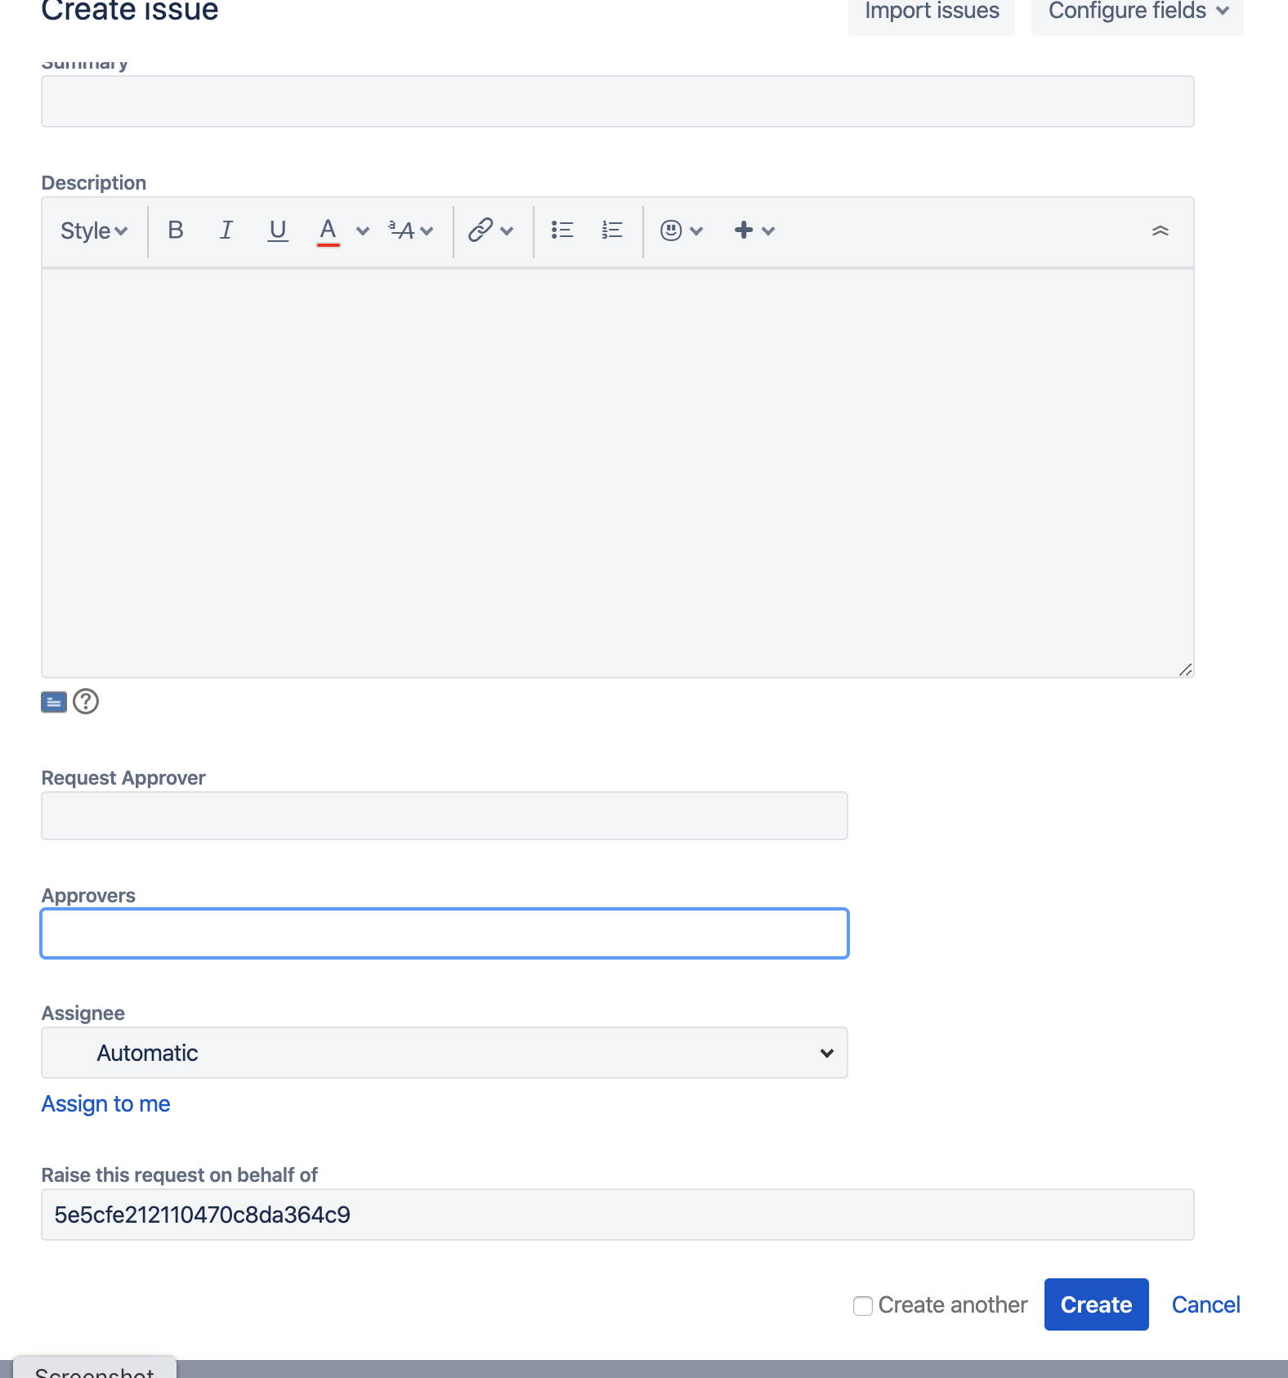Click the Summary input field
This screenshot has width=1288, height=1378.
[618, 101]
